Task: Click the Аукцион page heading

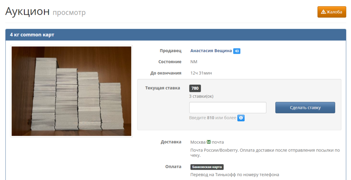Action: [27, 11]
